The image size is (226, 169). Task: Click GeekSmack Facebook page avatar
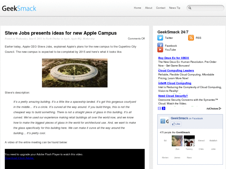pos(164,121)
